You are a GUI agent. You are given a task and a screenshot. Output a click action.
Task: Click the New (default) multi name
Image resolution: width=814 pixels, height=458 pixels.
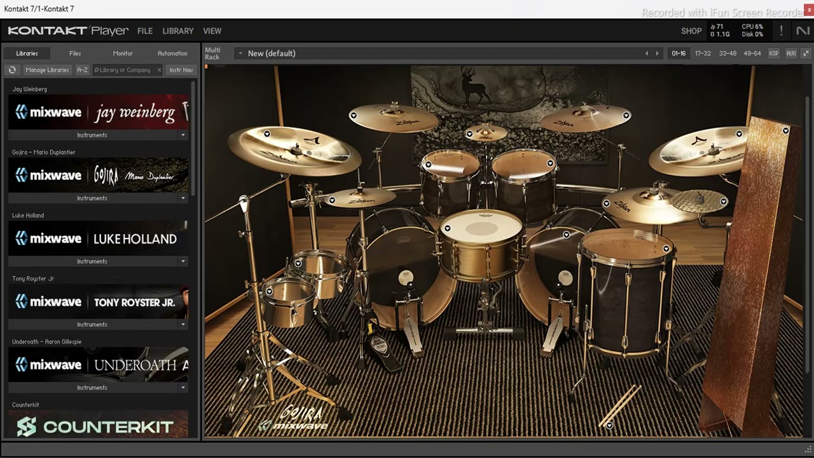tap(272, 53)
